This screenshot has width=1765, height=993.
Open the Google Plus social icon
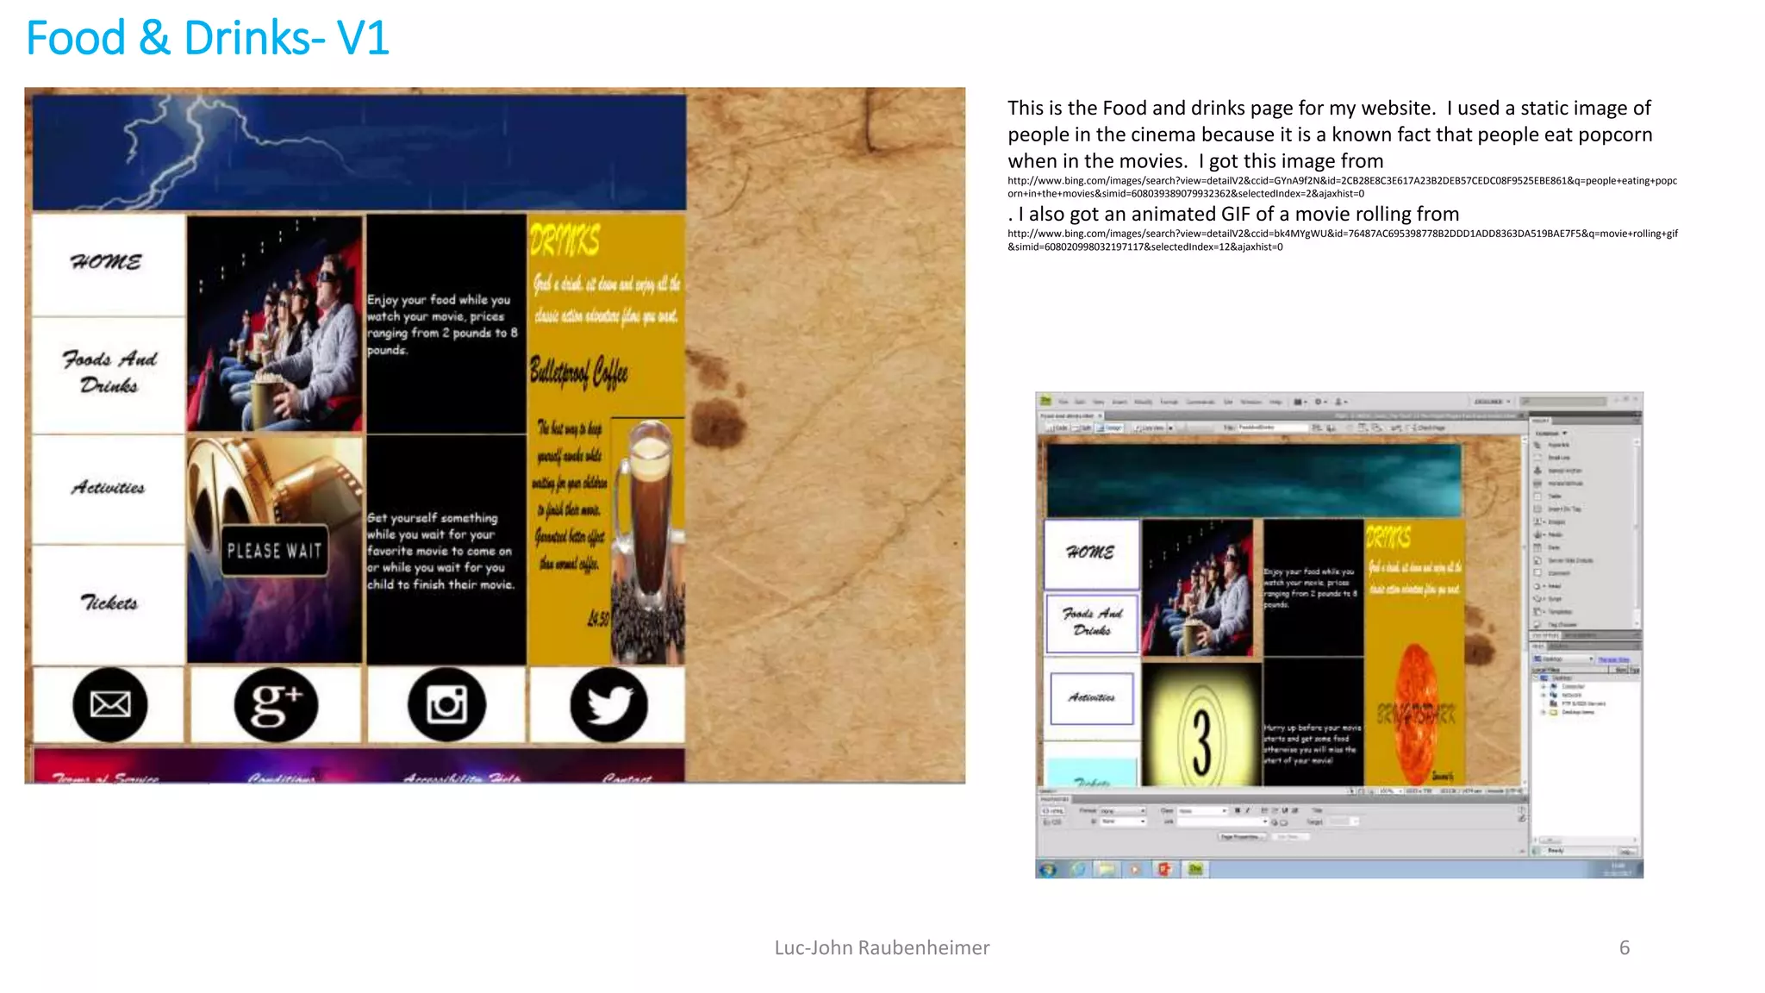coord(276,704)
